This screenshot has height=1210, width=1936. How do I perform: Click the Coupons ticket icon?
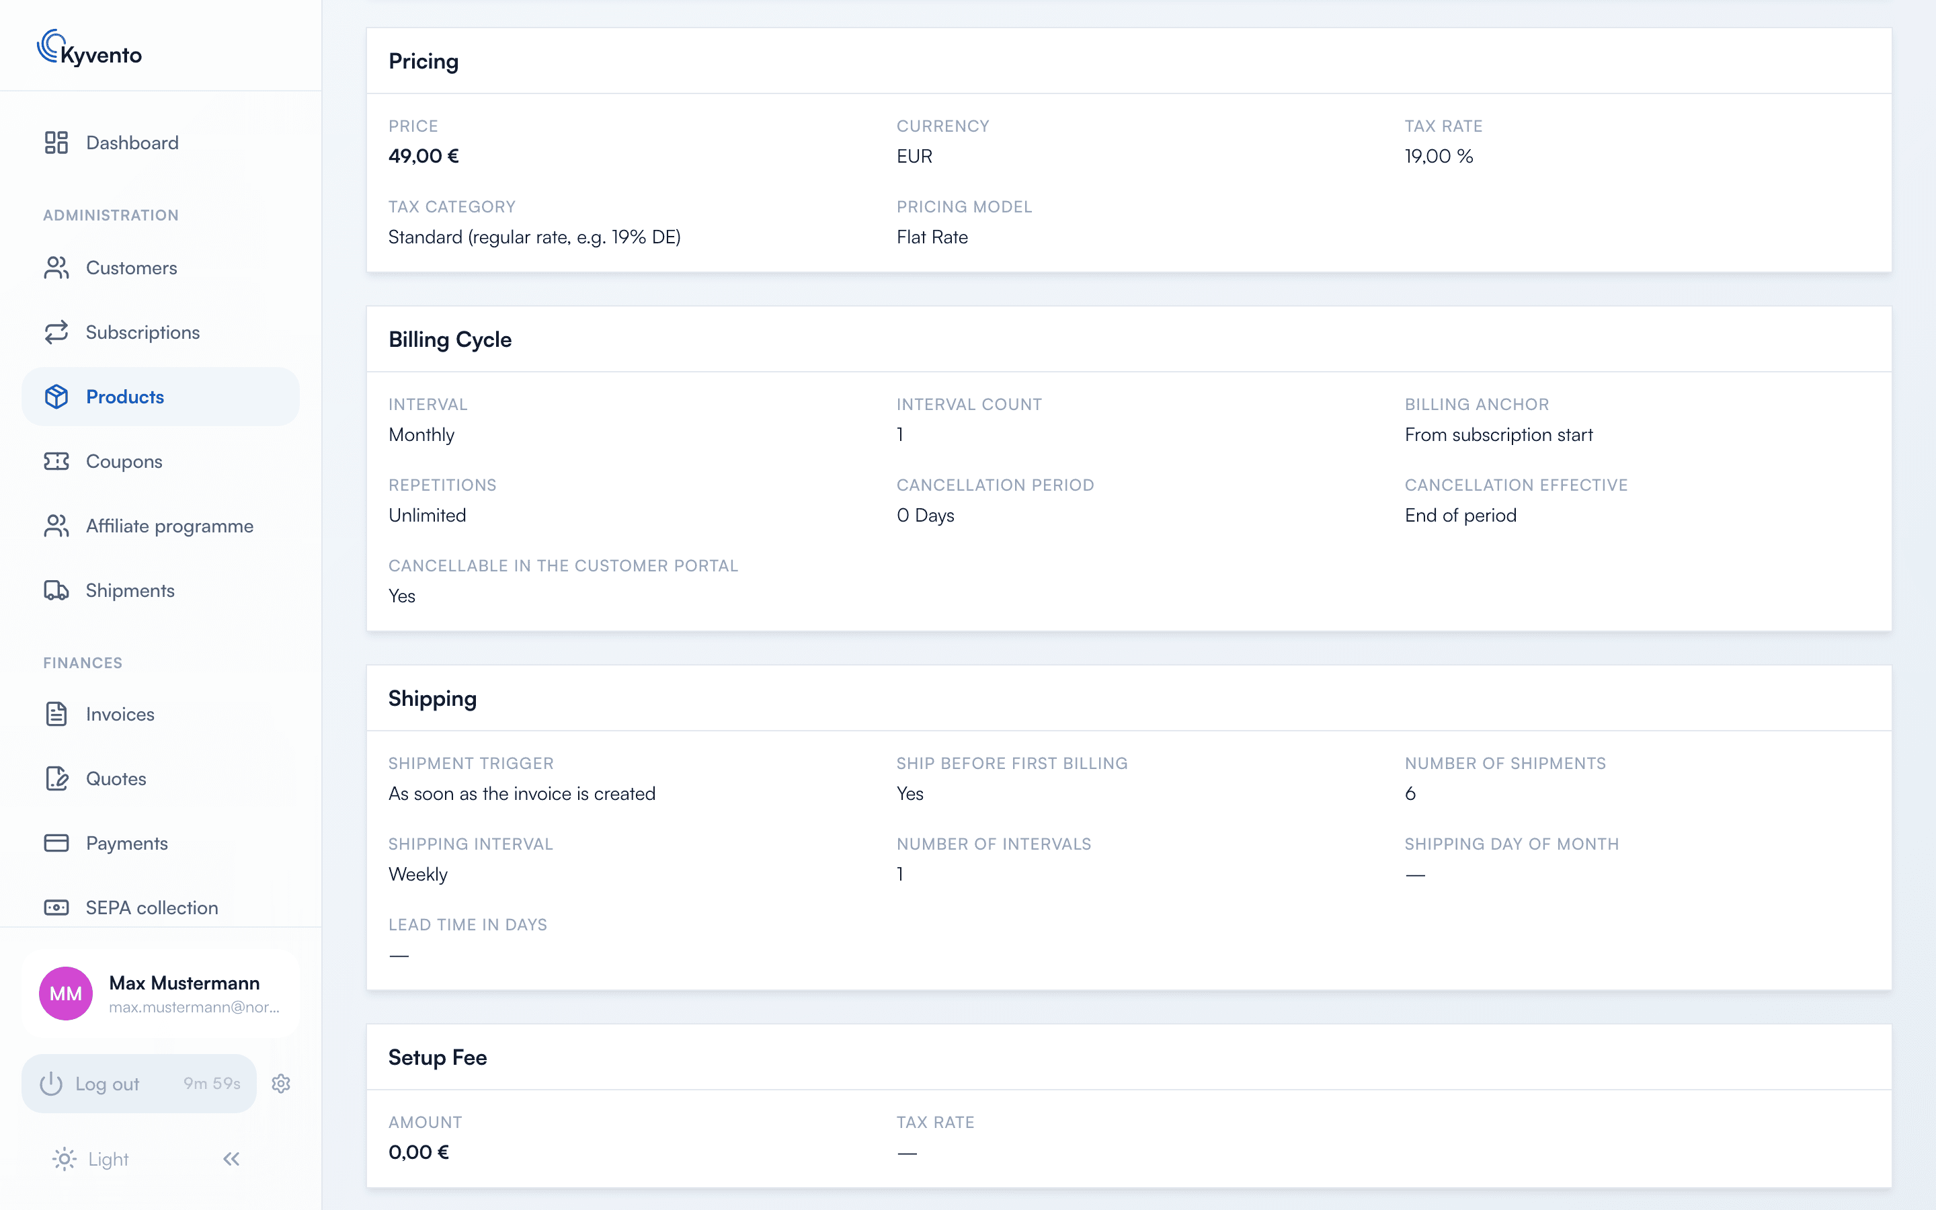pyautogui.click(x=56, y=462)
